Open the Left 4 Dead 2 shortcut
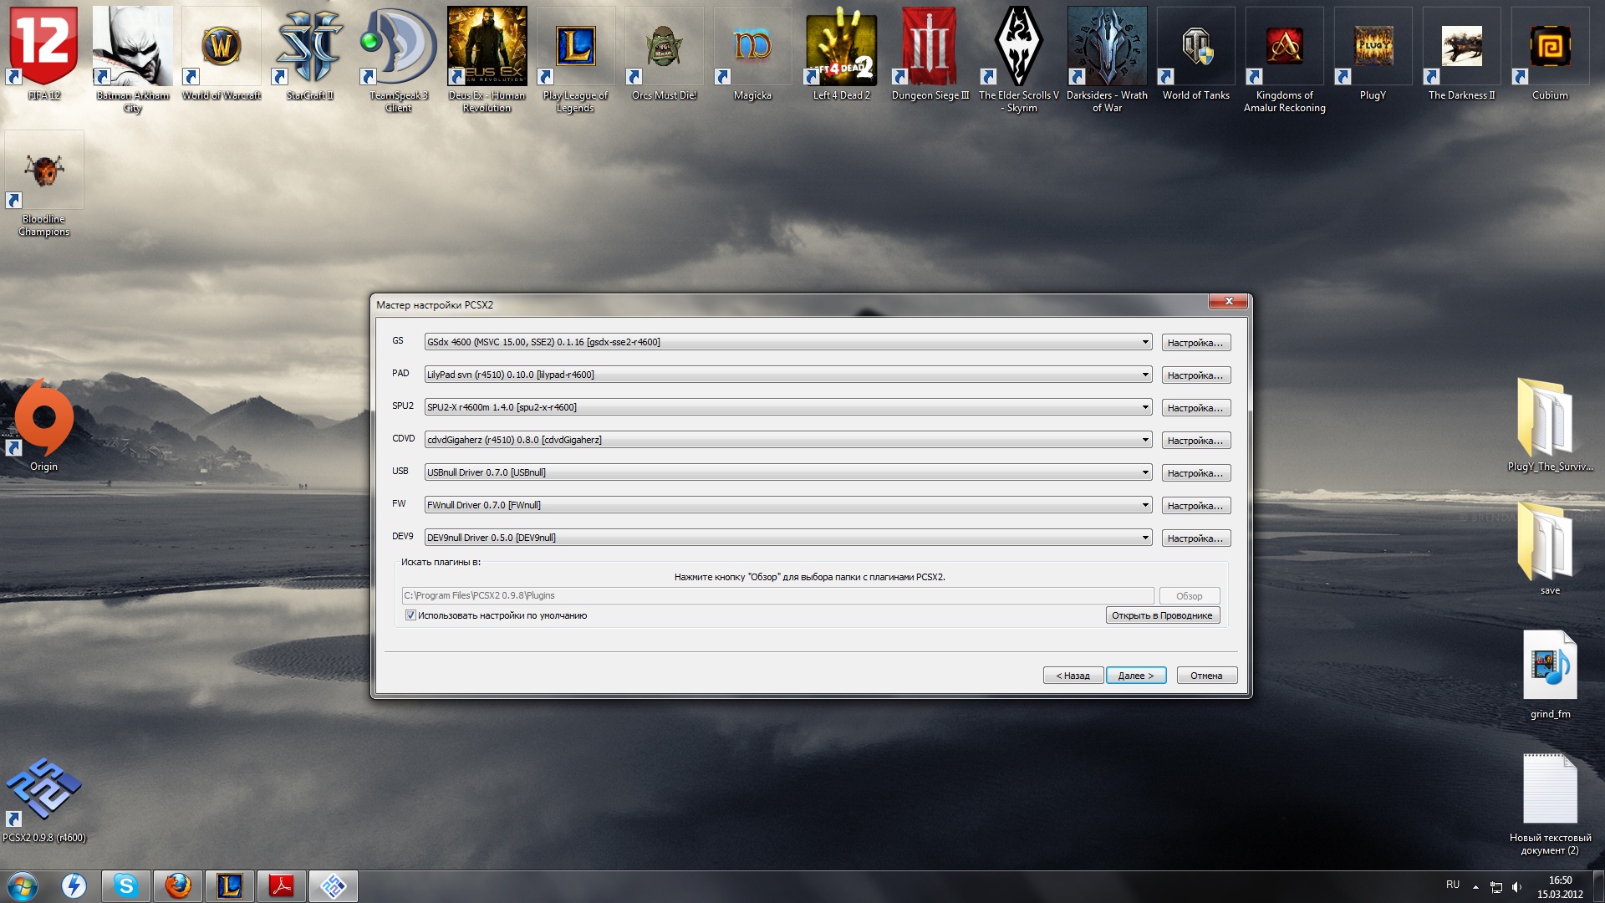Image resolution: width=1605 pixels, height=903 pixels. 841,47
